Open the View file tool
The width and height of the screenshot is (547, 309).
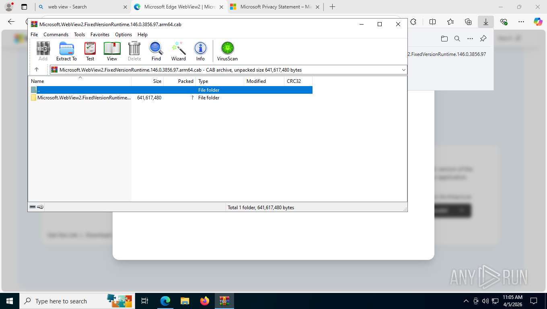point(112,51)
